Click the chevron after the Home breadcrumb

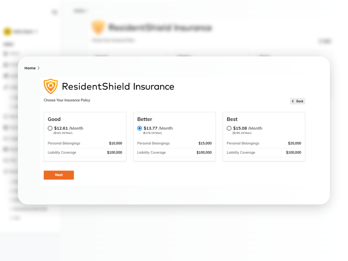pyautogui.click(x=38, y=68)
